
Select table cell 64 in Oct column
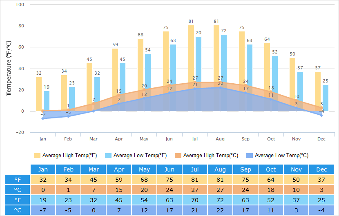click(x=271, y=180)
